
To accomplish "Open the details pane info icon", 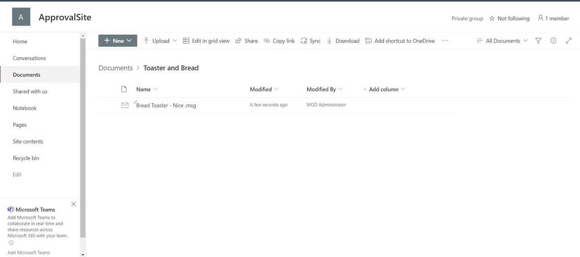I will click(x=553, y=41).
